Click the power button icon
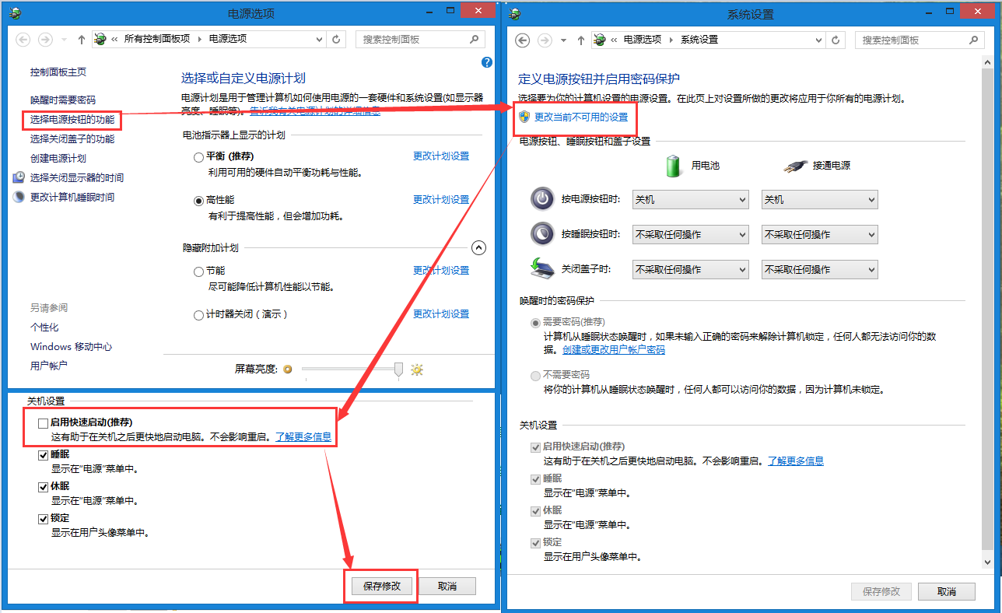The height and width of the screenshot is (613, 1002). coord(541,199)
